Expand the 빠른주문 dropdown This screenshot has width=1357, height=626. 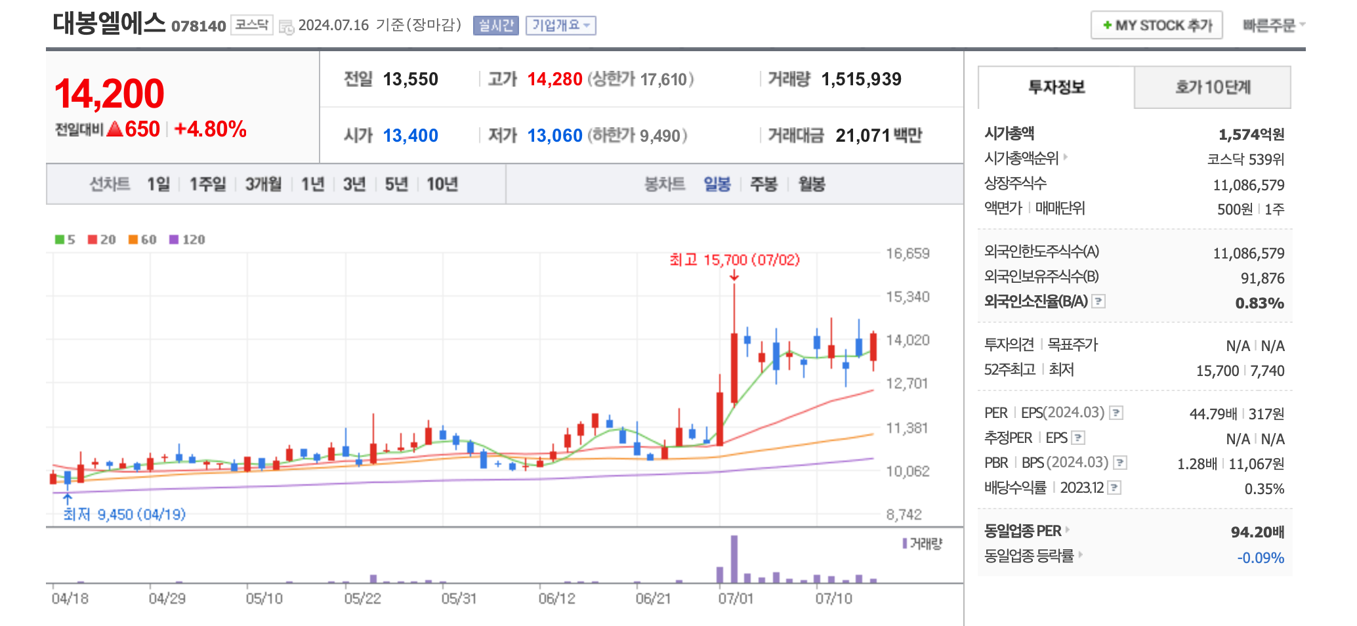1274,26
